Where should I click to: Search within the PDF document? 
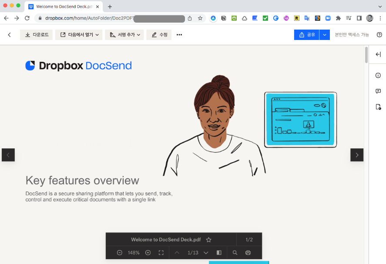235,253
